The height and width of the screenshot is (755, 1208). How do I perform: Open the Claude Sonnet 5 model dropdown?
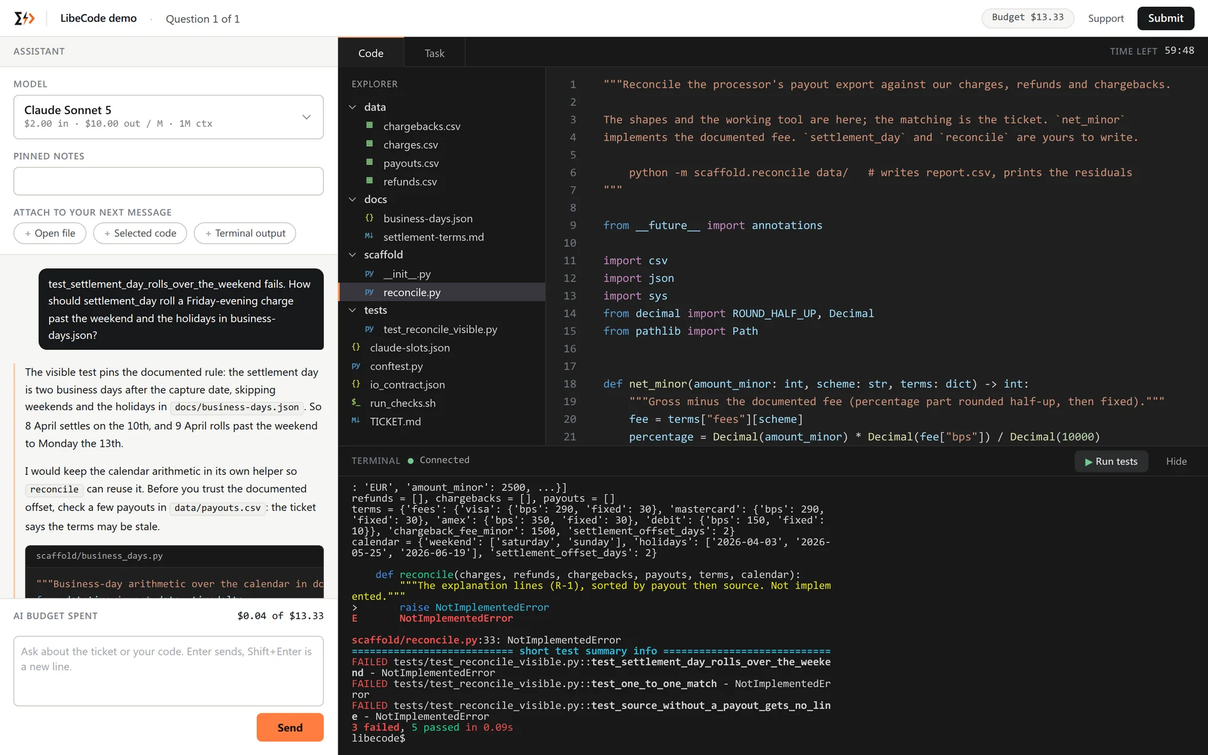[x=169, y=117]
